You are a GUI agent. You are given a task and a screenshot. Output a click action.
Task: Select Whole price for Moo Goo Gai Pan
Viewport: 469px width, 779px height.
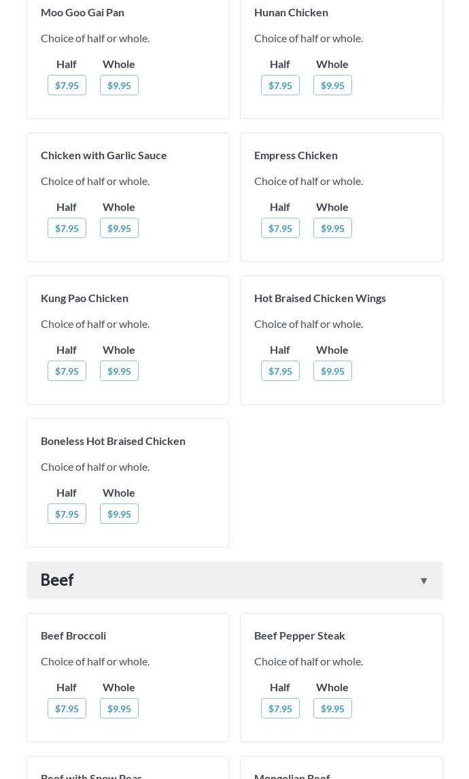point(119,85)
